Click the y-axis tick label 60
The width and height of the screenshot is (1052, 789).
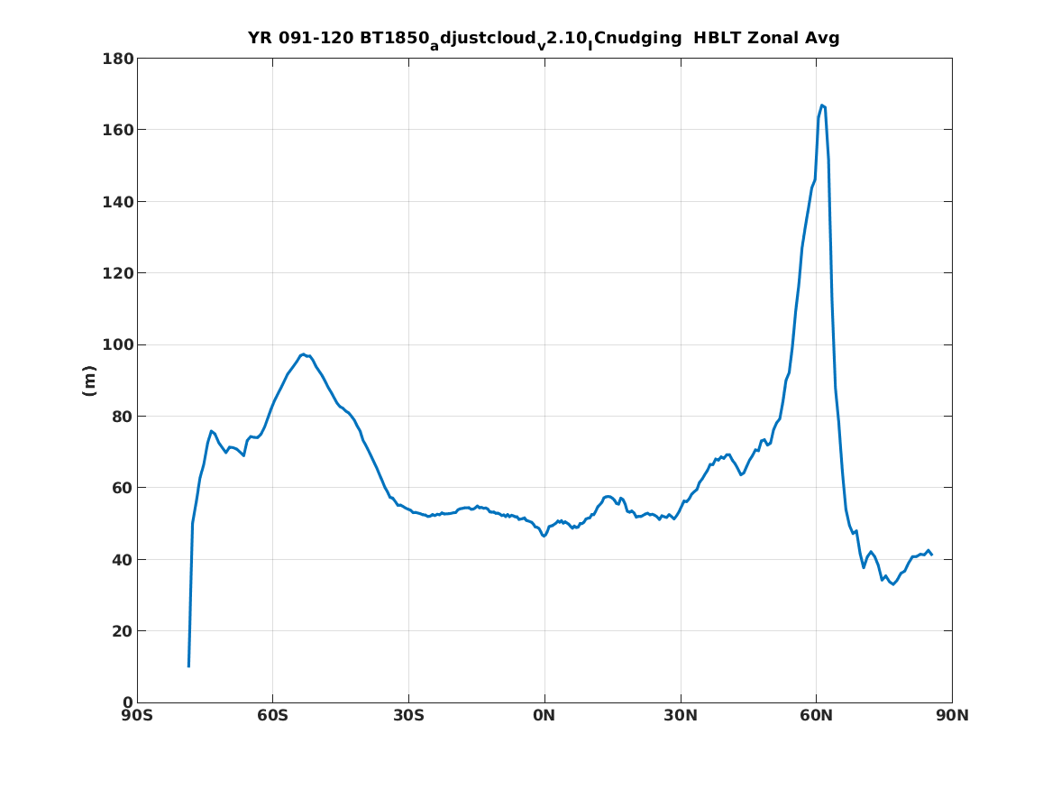click(x=122, y=488)
